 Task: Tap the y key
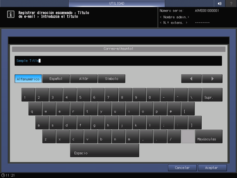[105, 109]
